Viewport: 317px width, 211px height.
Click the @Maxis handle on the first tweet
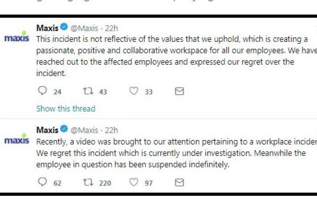click(84, 28)
